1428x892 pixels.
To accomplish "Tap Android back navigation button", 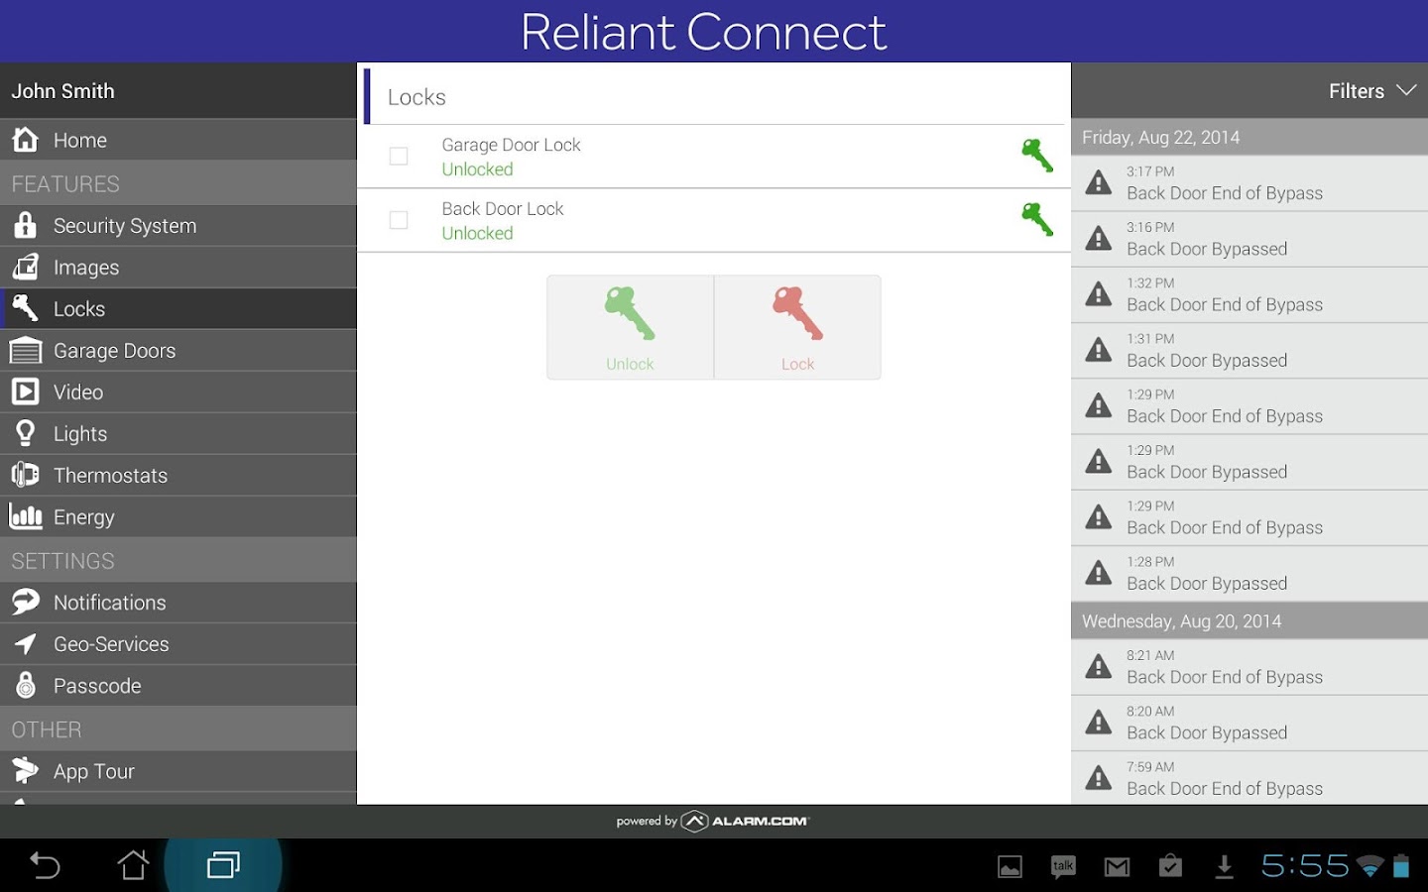I will (45, 865).
